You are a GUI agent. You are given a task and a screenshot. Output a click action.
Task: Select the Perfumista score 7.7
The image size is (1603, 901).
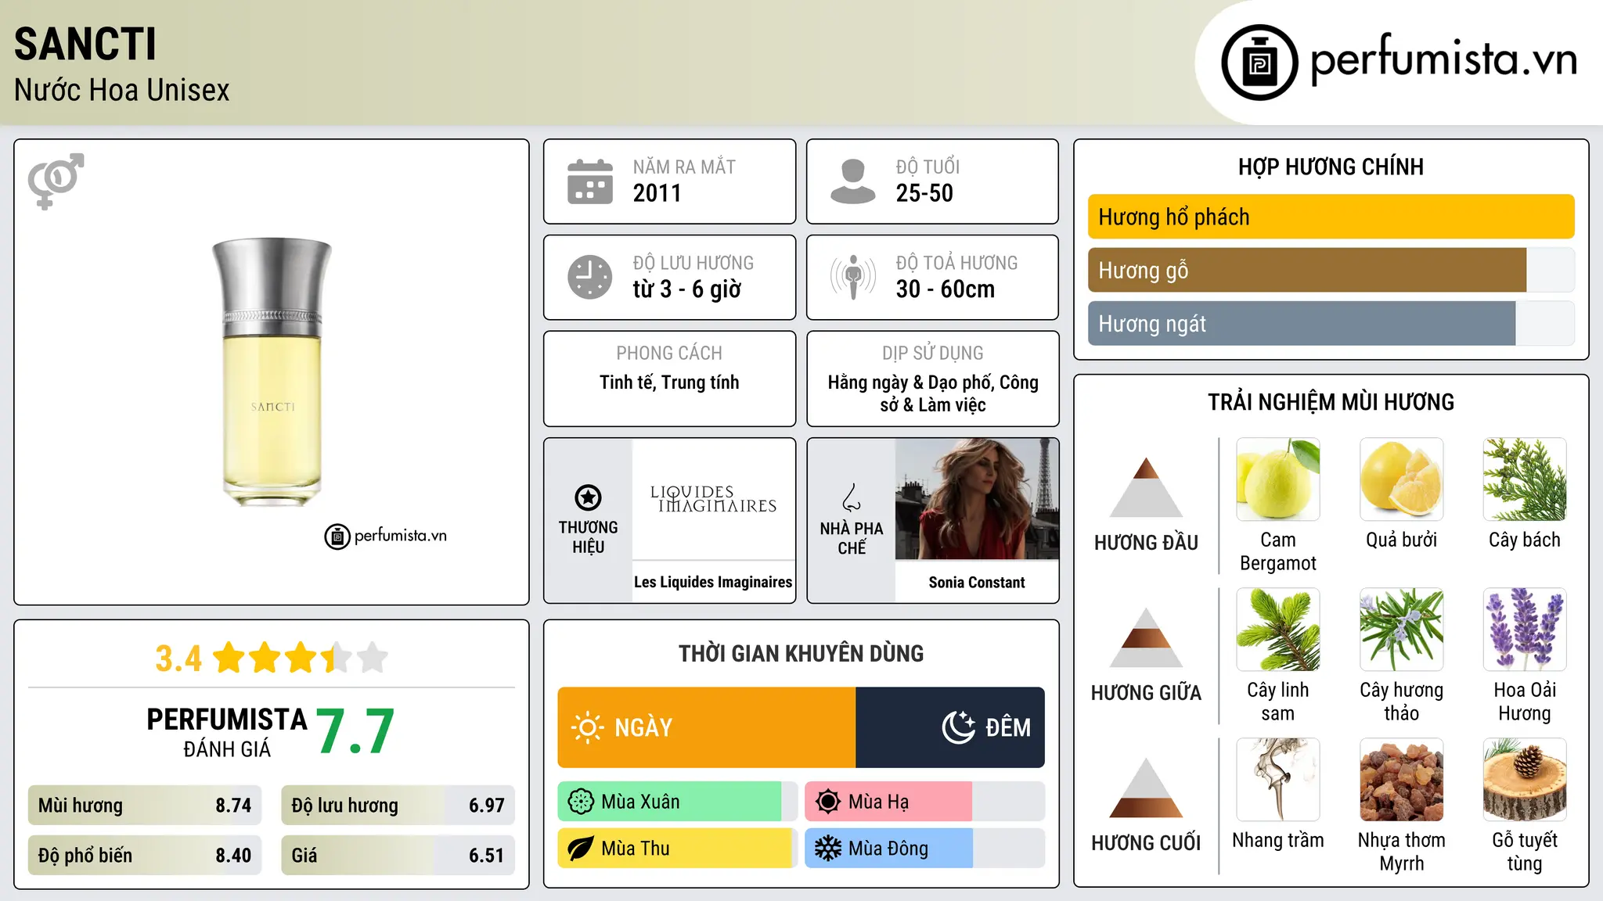coord(355,731)
